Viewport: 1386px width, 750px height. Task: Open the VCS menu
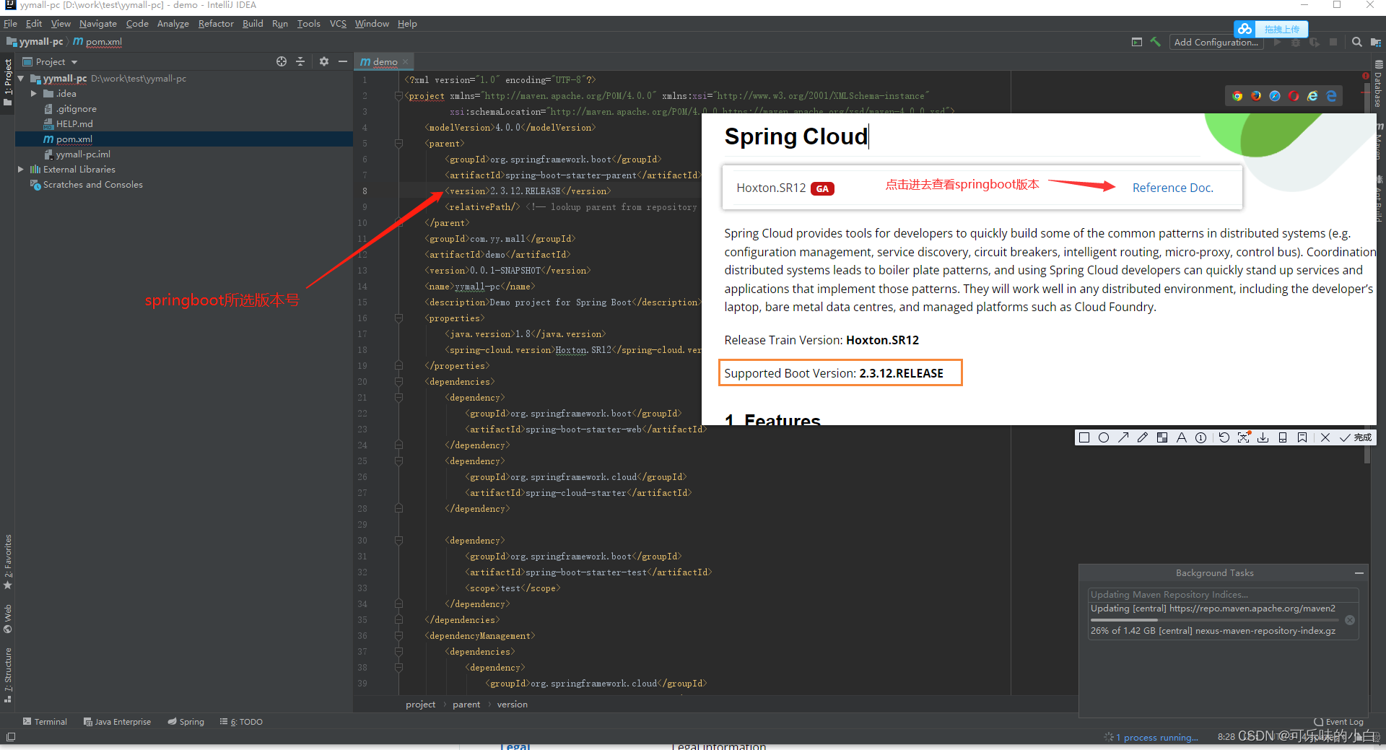(338, 24)
